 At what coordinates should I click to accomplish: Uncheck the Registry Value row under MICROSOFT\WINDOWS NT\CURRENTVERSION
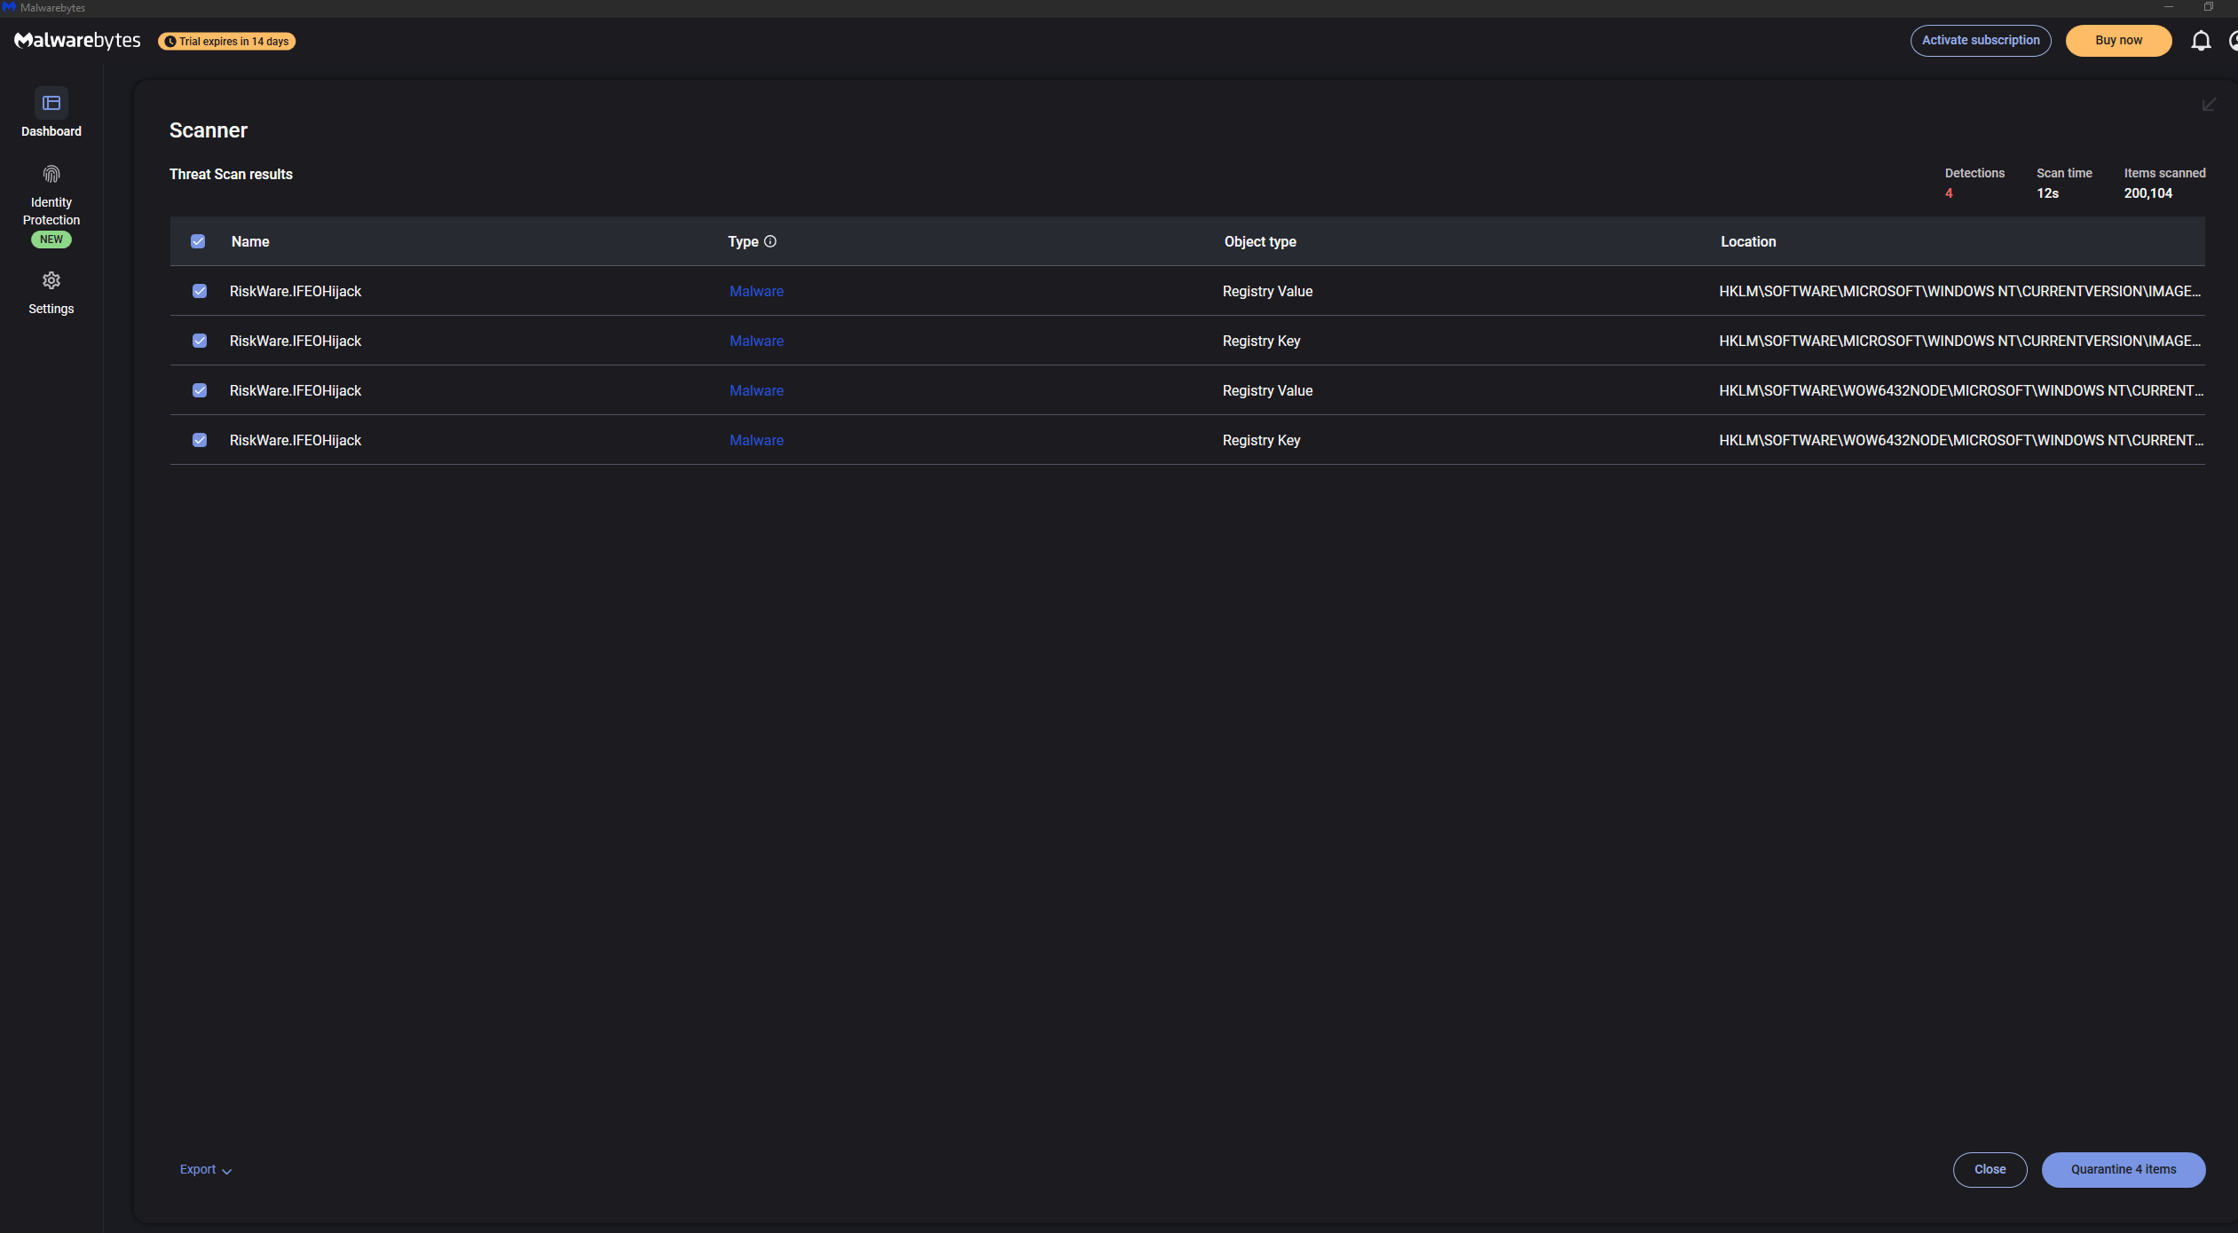(x=200, y=291)
